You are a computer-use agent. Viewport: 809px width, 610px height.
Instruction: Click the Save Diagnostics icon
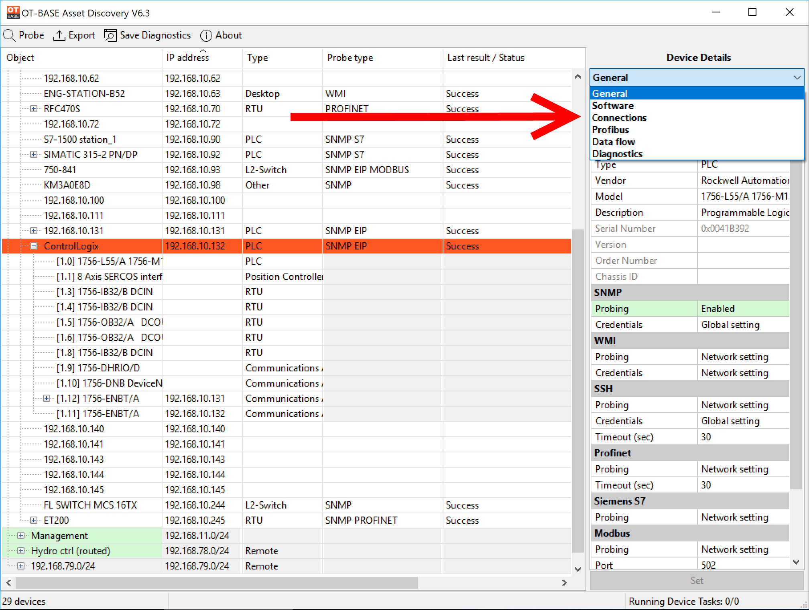pyautogui.click(x=110, y=35)
